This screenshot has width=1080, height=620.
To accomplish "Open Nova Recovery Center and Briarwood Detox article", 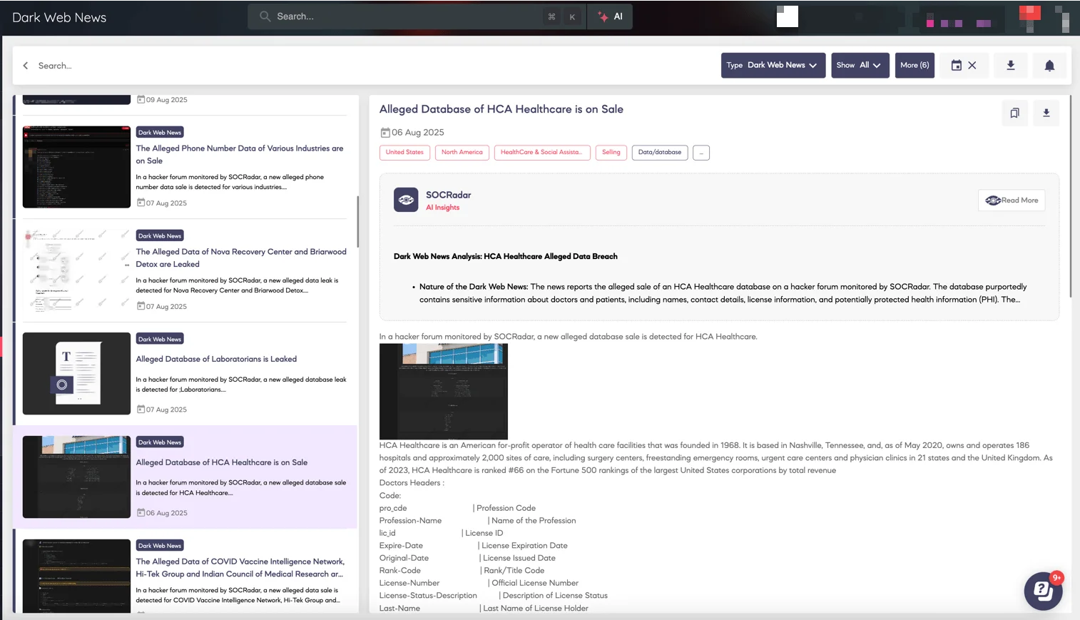I will click(241, 258).
